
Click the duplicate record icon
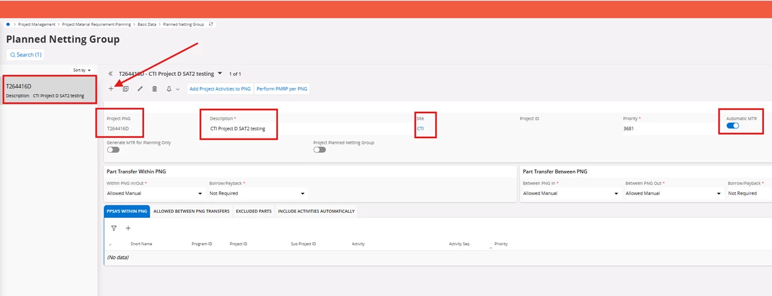pos(126,89)
